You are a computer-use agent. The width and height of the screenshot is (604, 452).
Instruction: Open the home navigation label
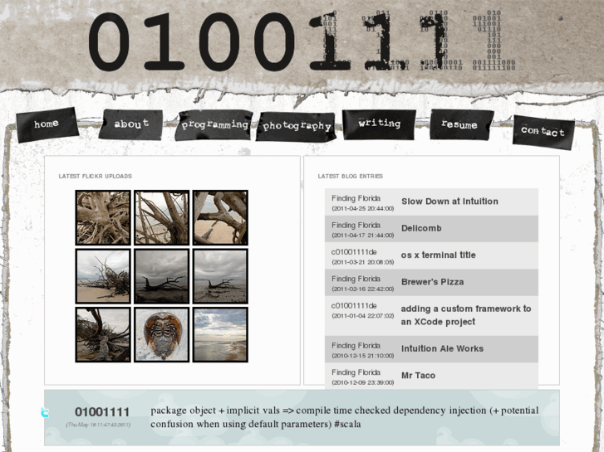pyautogui.click(x=47, y=124)
